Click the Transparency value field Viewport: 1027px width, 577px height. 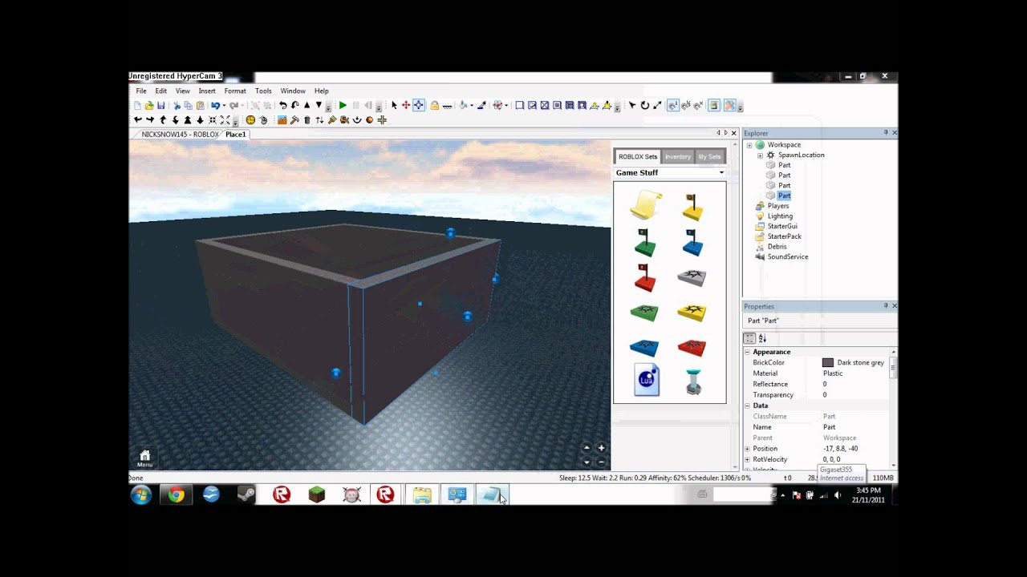[x=854, y=395]
